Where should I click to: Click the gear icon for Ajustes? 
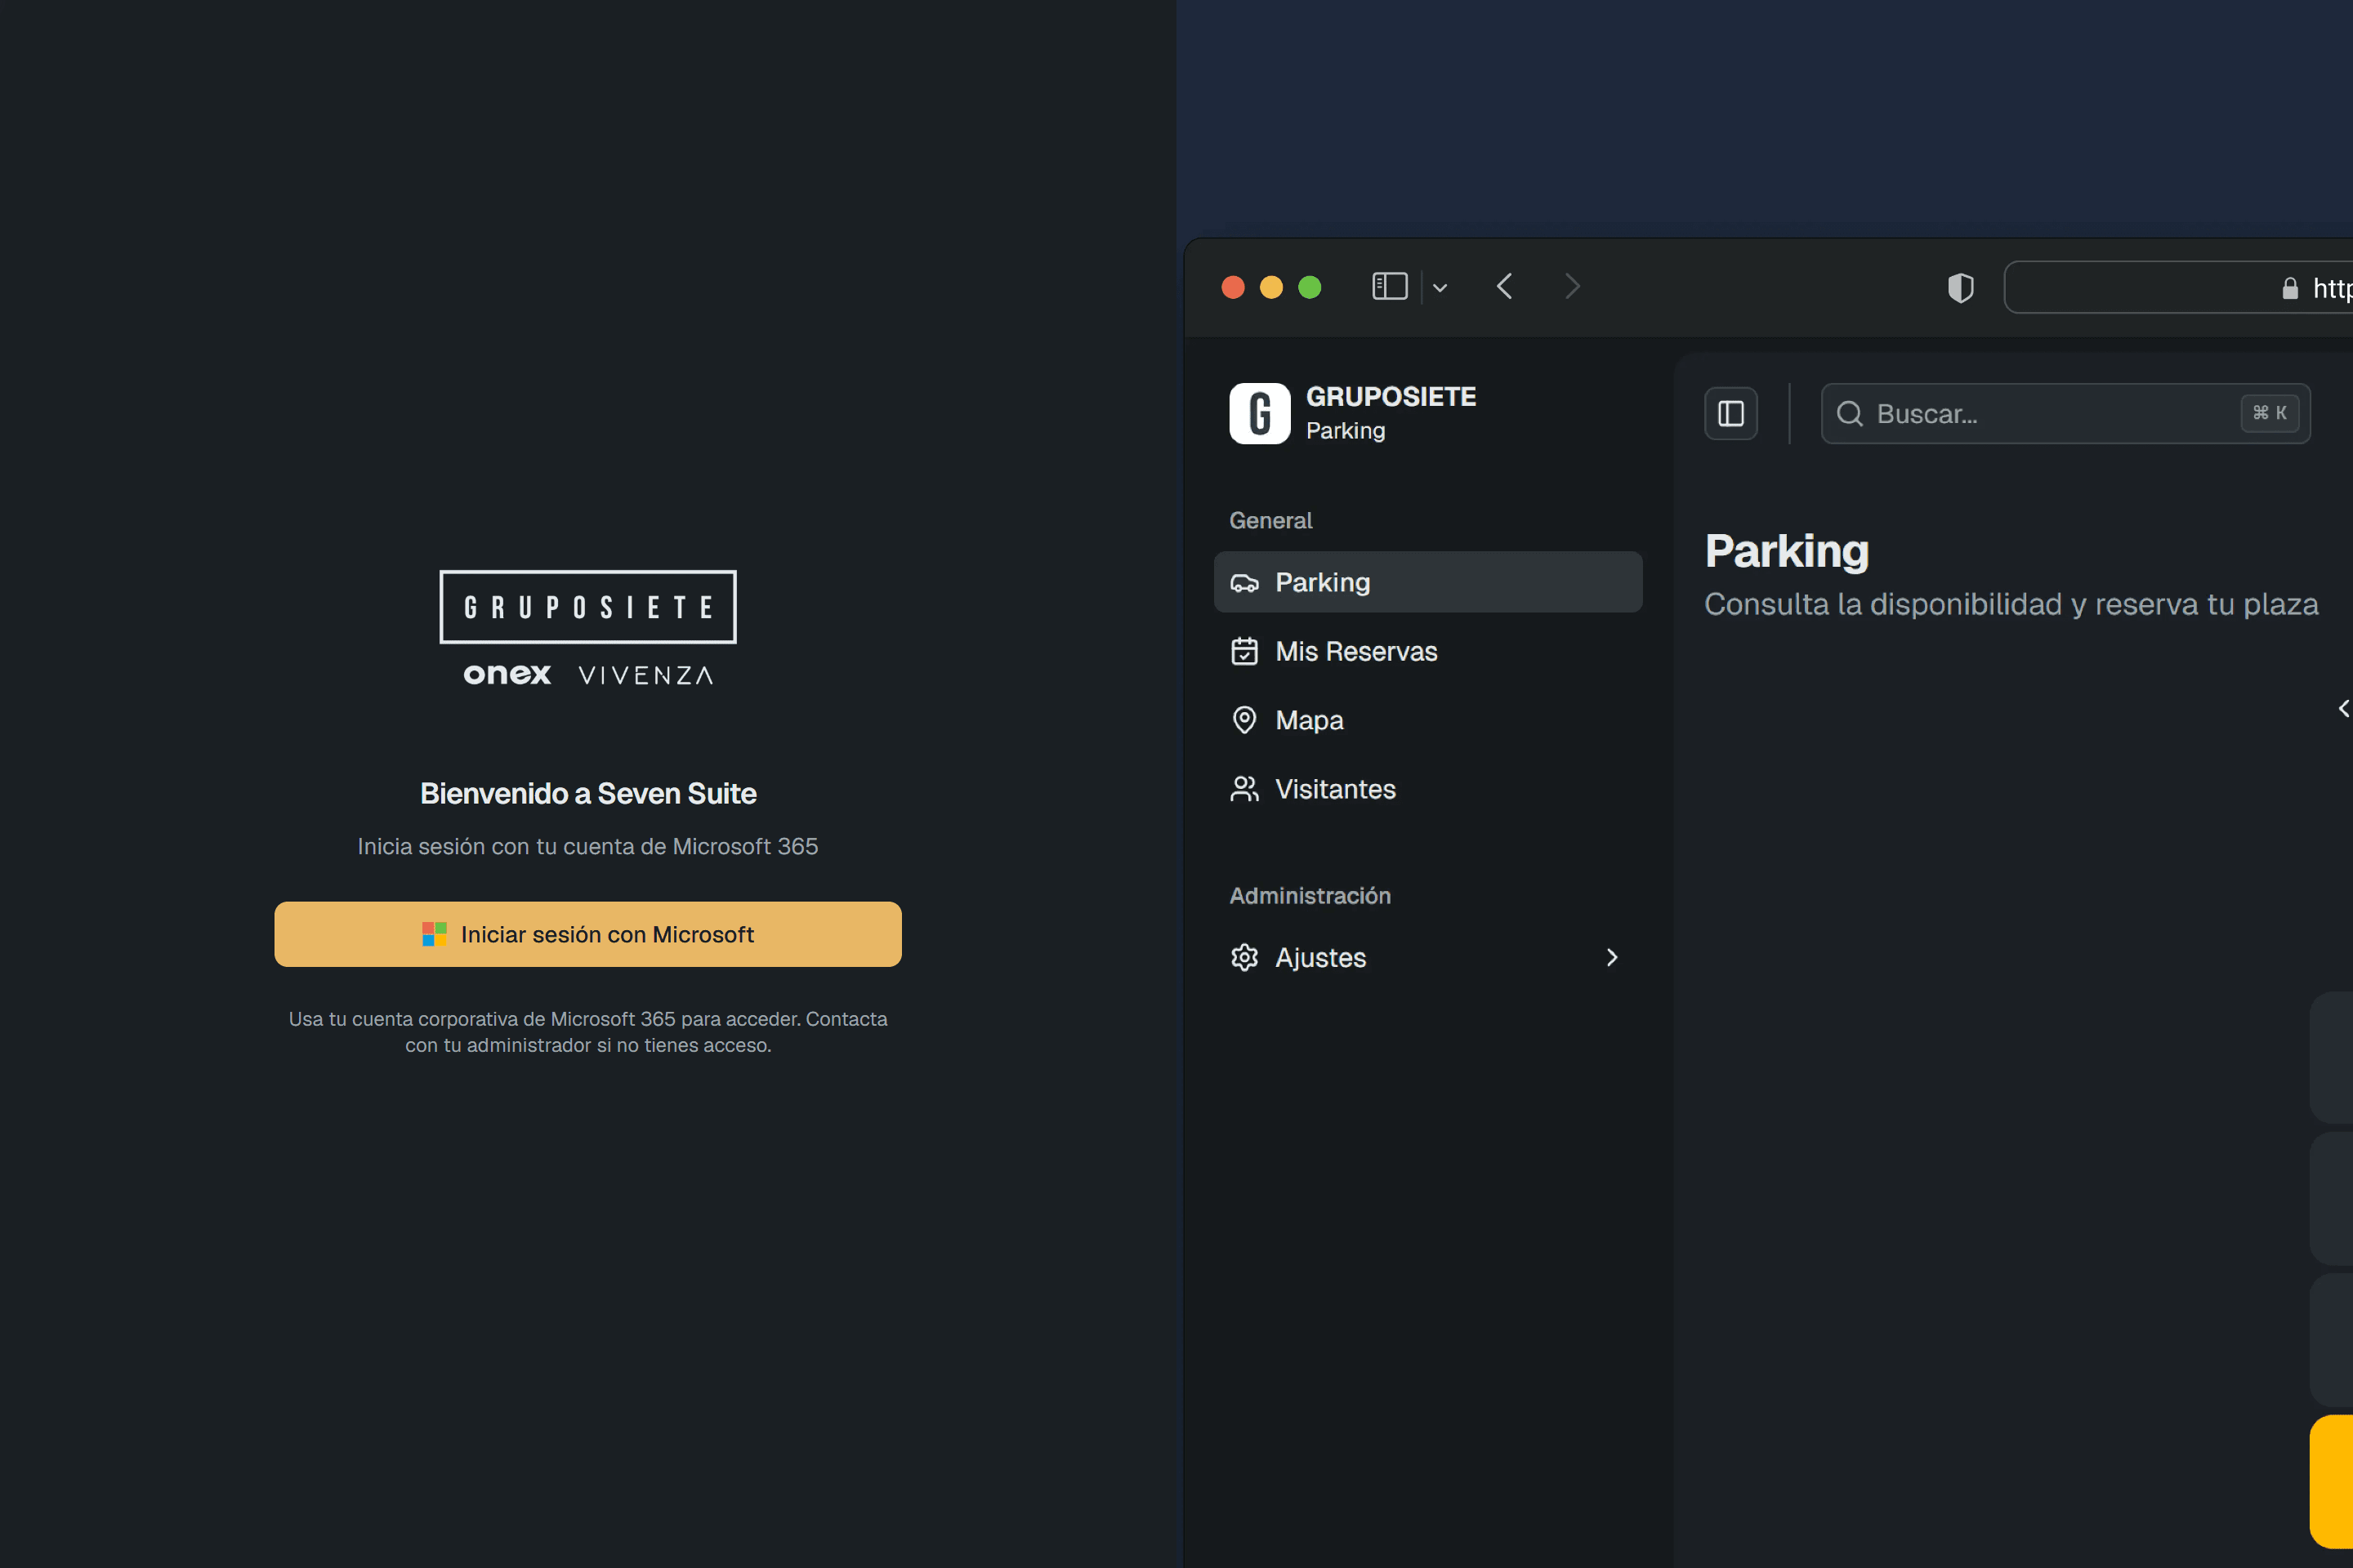[x=1244, y=957]
